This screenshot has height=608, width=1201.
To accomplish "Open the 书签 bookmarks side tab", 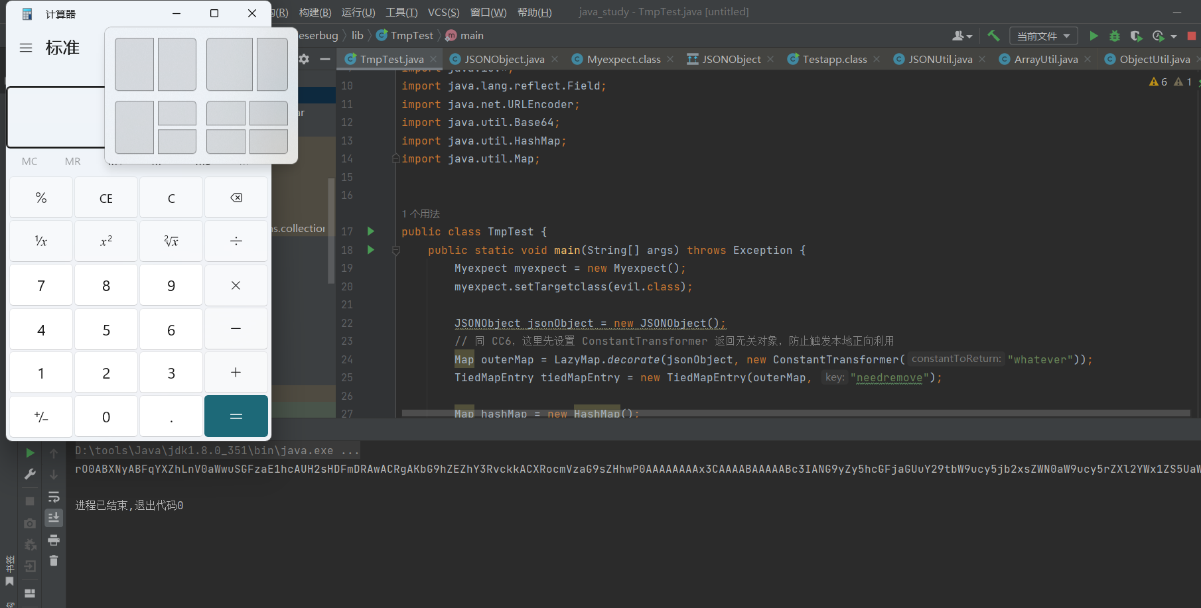I will pos(9,572).
